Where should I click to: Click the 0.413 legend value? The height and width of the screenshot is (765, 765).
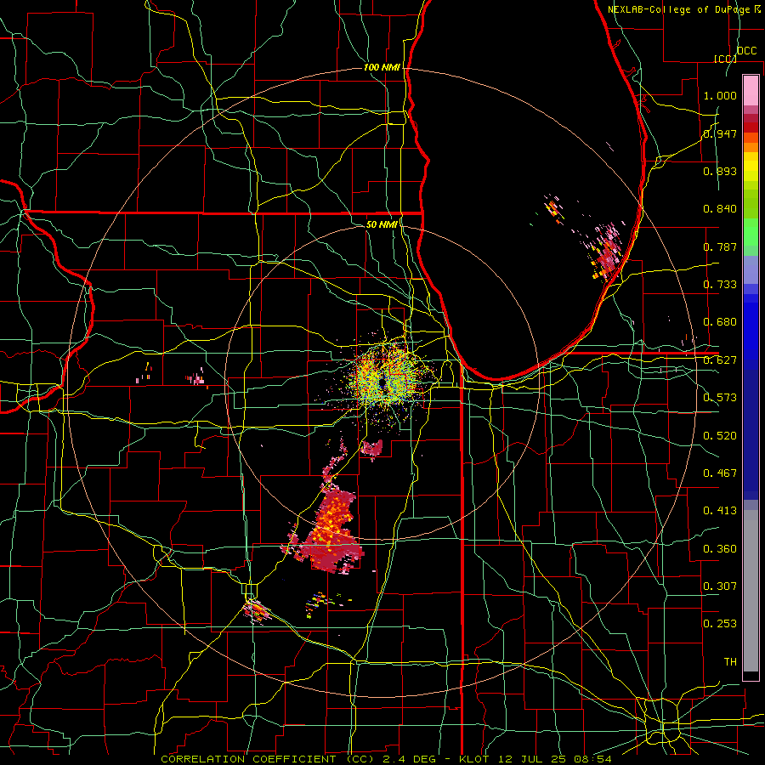720,511
